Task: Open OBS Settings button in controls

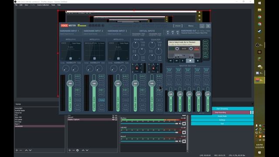Action: 222,120
